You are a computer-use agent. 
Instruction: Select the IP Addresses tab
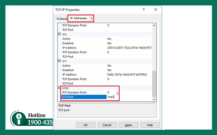coord(78,18)
